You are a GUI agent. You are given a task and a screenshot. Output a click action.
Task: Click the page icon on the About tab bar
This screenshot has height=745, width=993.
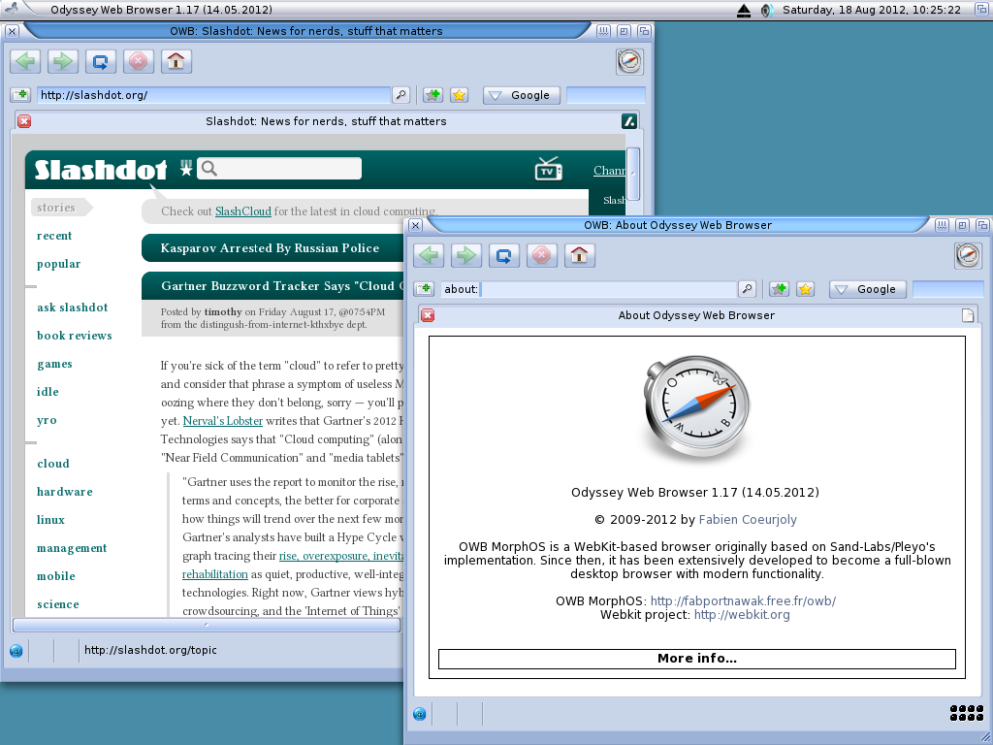pos(968,315)
